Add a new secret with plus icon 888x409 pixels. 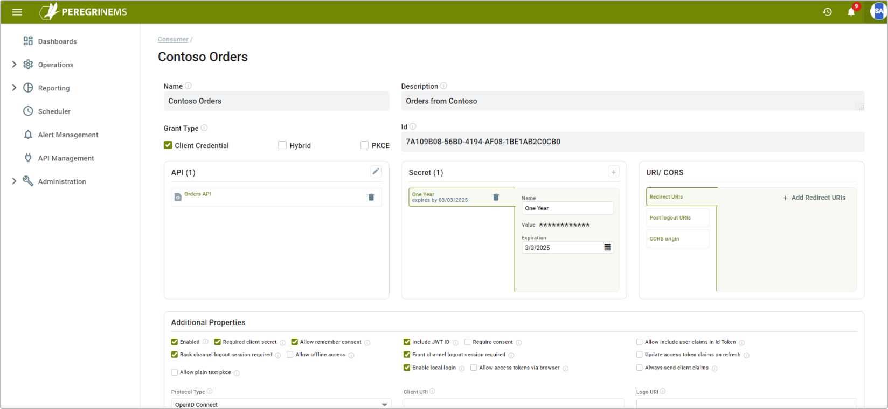(614, 172)
